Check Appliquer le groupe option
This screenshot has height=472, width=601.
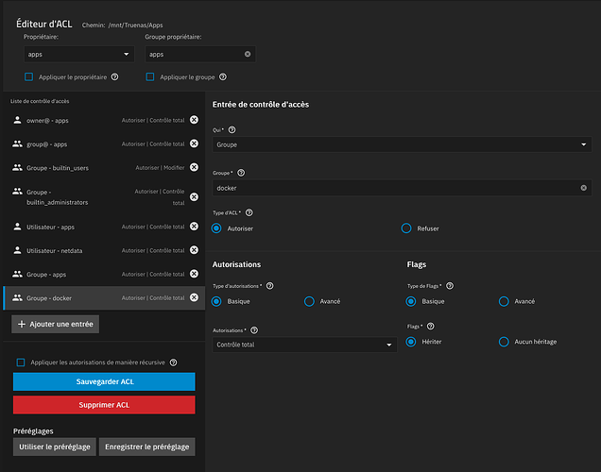150,77
